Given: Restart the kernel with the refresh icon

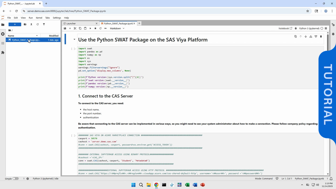Looking at the screenshot, I should coord(100,28).
